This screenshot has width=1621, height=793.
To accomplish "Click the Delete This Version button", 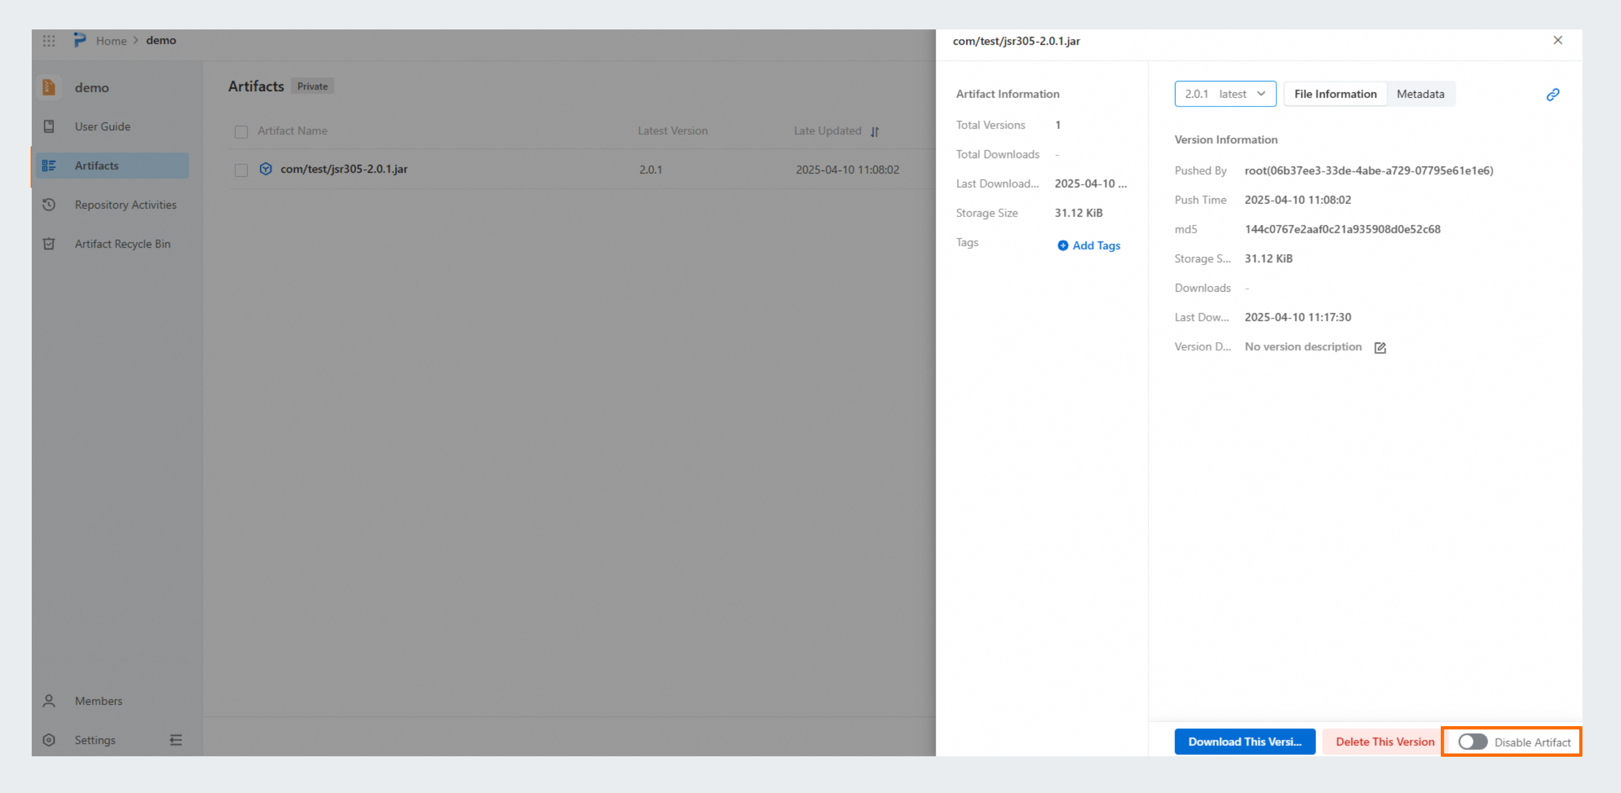I will (1385, 742).
